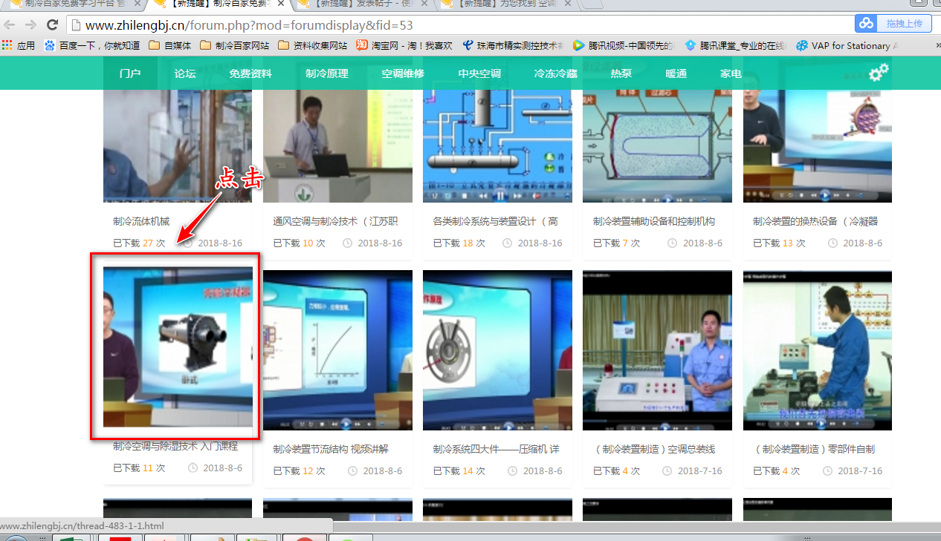
Task: Open the 制冷系统四大件——压缩机 thumbnail
Action: click(497, 350)
